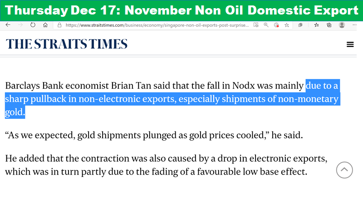Click The Straits Times logo
Screen dimensions: 363x204
coord(67,44)
